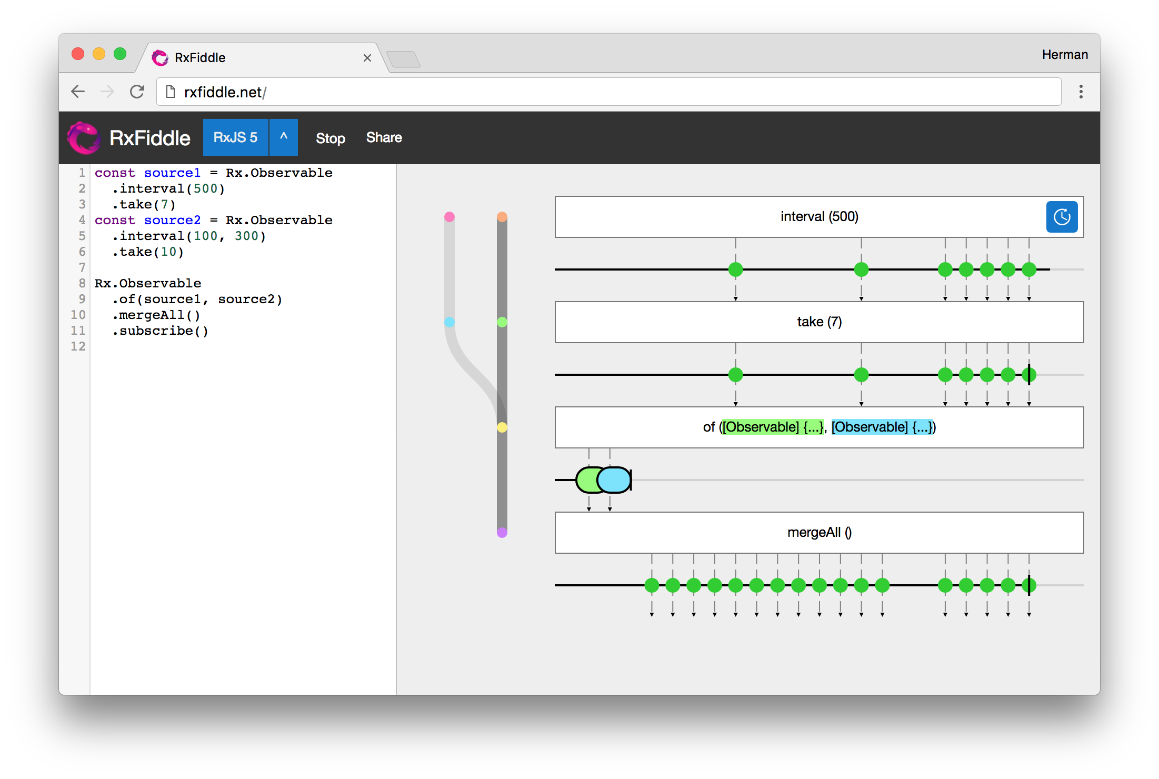The image size is (1159, 779).
Task: Click the orange node atop dark lane
Action: pos(502,217)
